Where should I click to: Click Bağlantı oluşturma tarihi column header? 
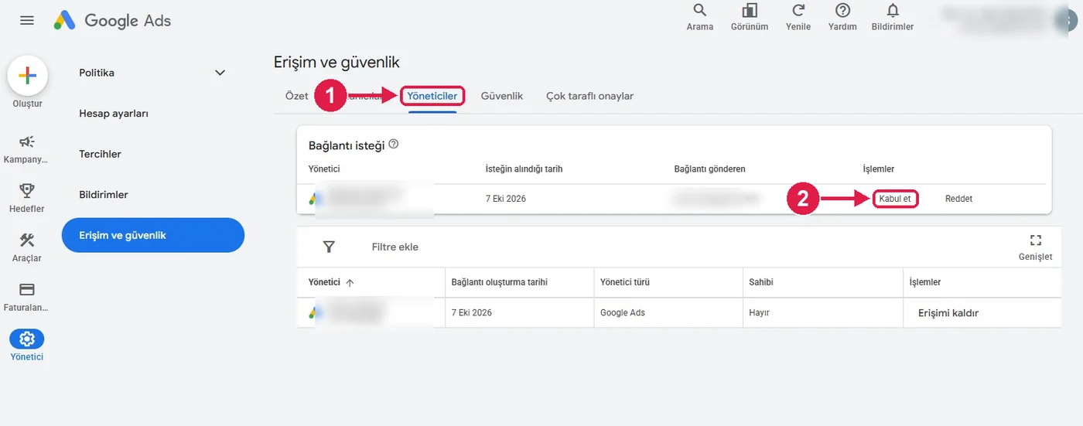pyautogui.click(x=500, y=282)
